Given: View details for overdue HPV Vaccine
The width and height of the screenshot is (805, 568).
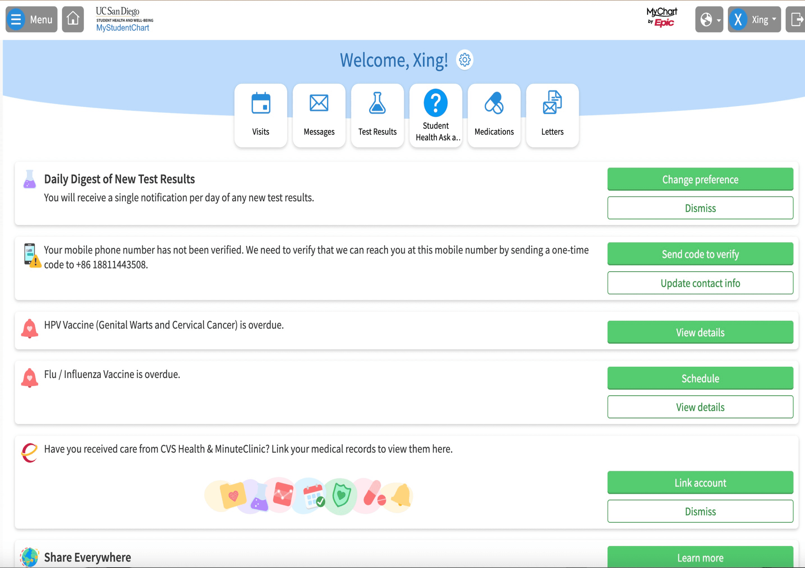Looking at the screenshot, I should coord(700,332).
